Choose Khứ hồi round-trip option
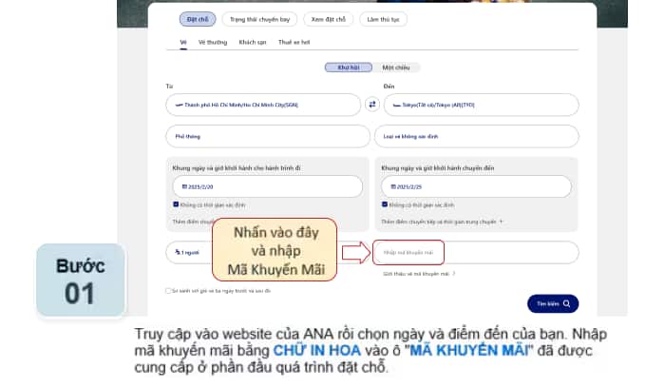Image resolution: width=665 pixels, height=387 pixels. [x=349, y=68]
